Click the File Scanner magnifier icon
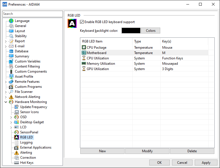This screenshot has height=168, width=220. click(11, 92)
